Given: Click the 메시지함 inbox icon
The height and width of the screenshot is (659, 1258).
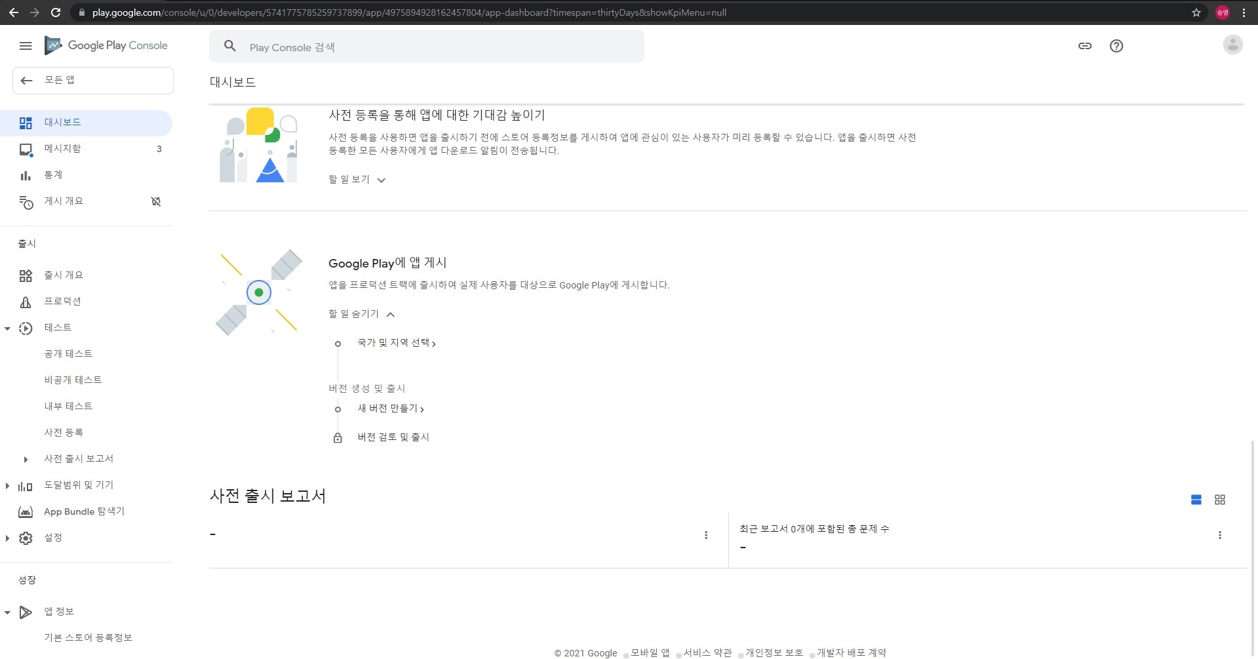Looking at the screenshot, I should point(26,150).
